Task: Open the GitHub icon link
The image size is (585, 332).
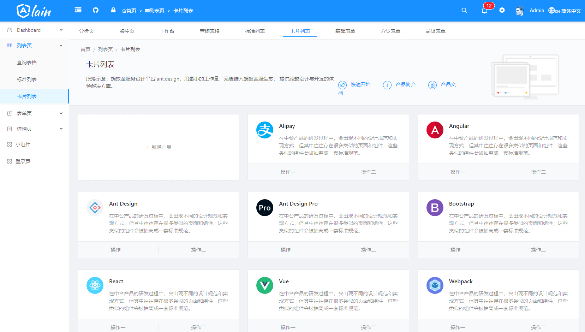Action: click(x=96, y=10)
